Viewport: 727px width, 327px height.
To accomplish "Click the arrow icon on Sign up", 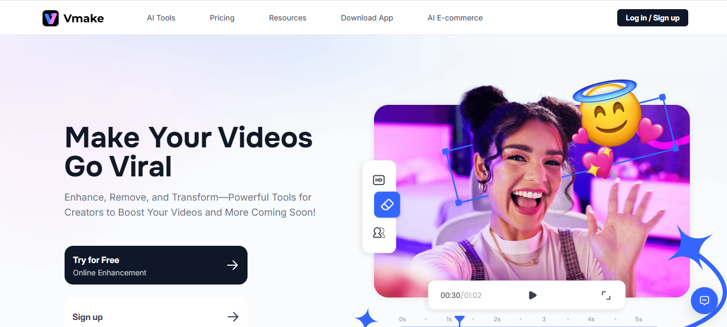I will coord(232,317).
